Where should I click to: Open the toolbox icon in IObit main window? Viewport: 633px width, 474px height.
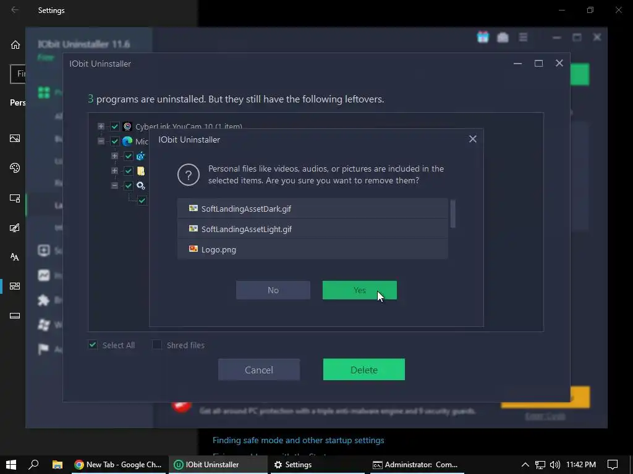tap(503, 38)
